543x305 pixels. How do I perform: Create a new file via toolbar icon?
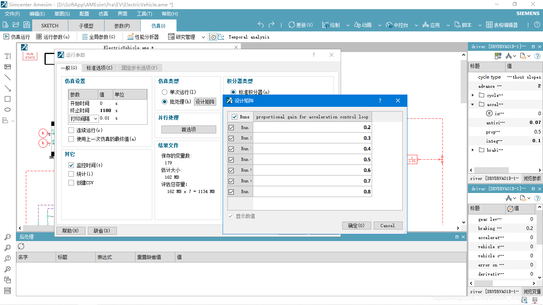[6, 25]
